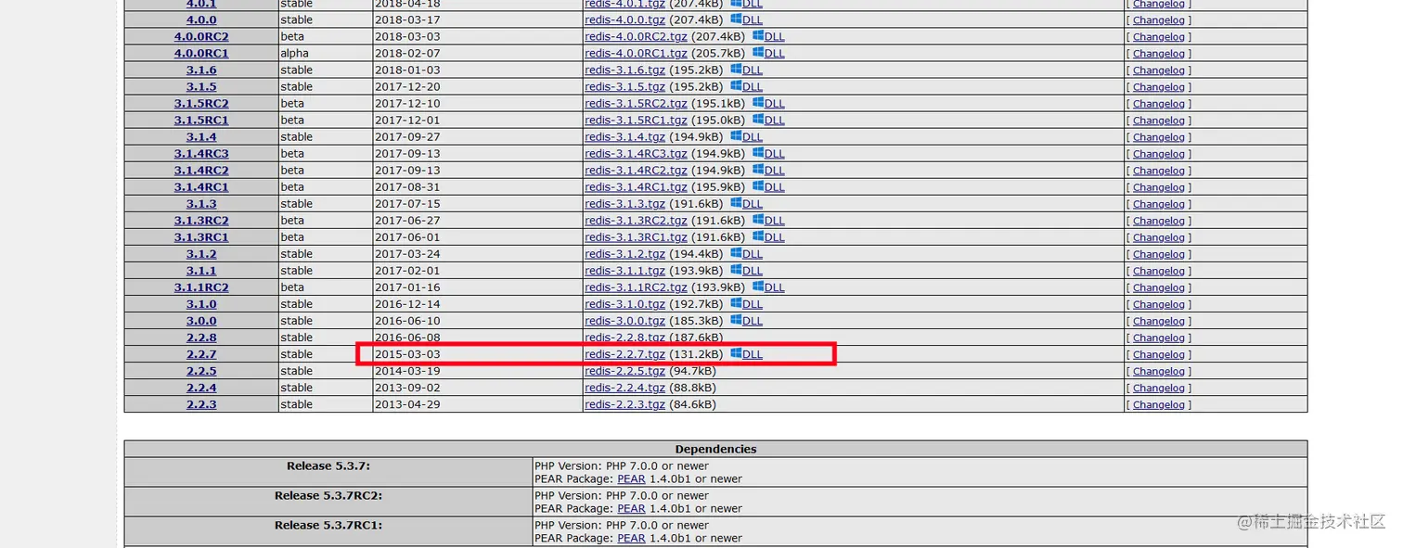Click the Dependencies table header
Image resolution: width=1403 pixels, height=548 pixels.
point(715,449)
